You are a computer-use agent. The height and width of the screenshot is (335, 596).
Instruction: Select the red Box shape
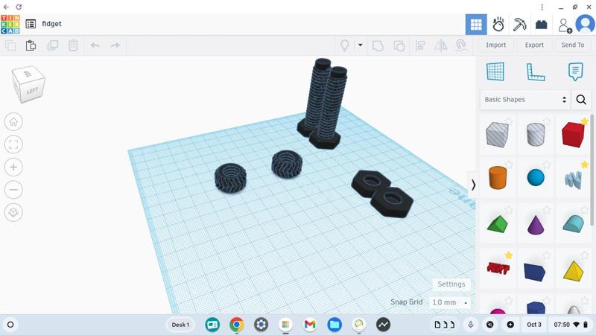click(572, 135)
